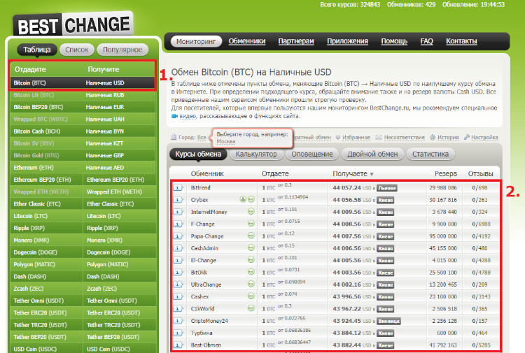This screenshot has height=353, width=525.
Task: Open Papa-Change reviews 0/4192
Action: 481,236
